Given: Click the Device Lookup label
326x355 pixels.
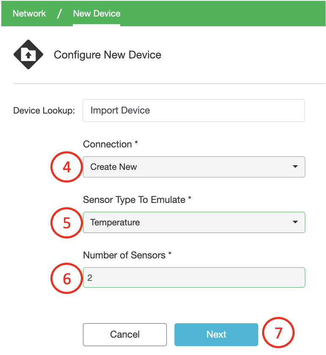Looking at the screenshot, I should (44, 111).
